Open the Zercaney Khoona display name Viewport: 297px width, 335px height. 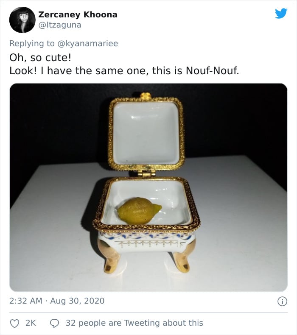pyautogui.click(x=78, y=14)
